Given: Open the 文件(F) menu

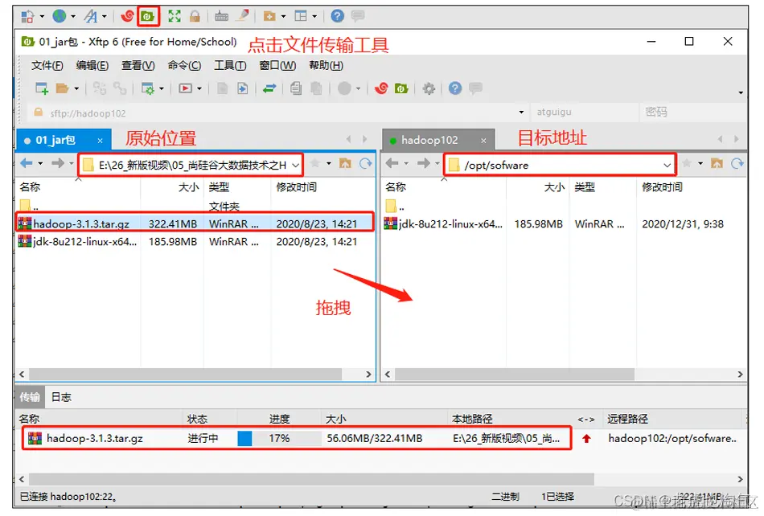Looking at the screenshot, I should (x=47, y=65).
